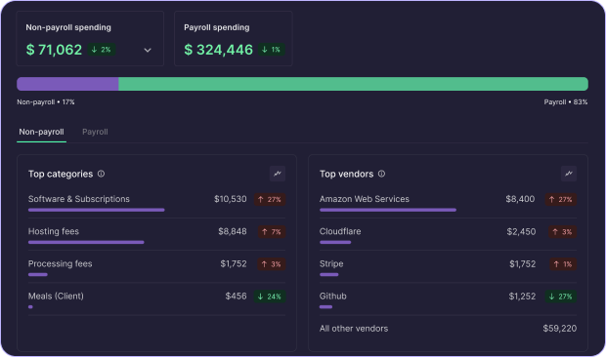The image size is (606, 357).
Task: Click the Amazon Web Services vendor row
Action: (x=448, y=203)
